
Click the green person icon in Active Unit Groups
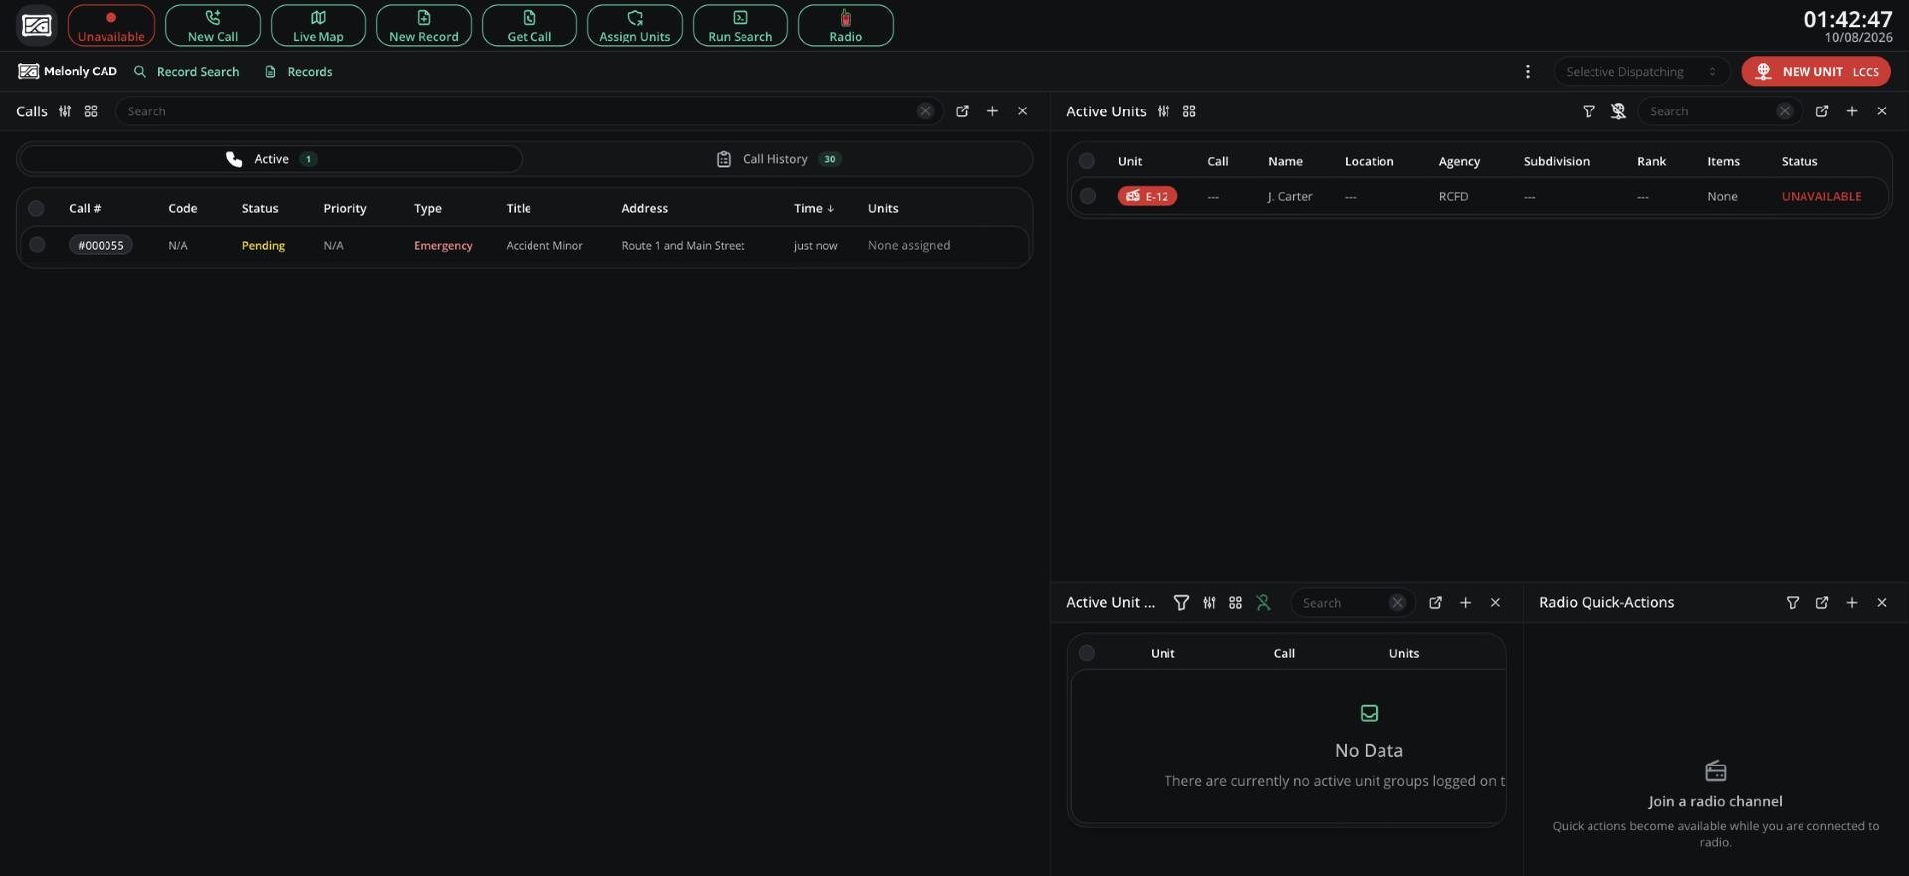[1263, 603]
